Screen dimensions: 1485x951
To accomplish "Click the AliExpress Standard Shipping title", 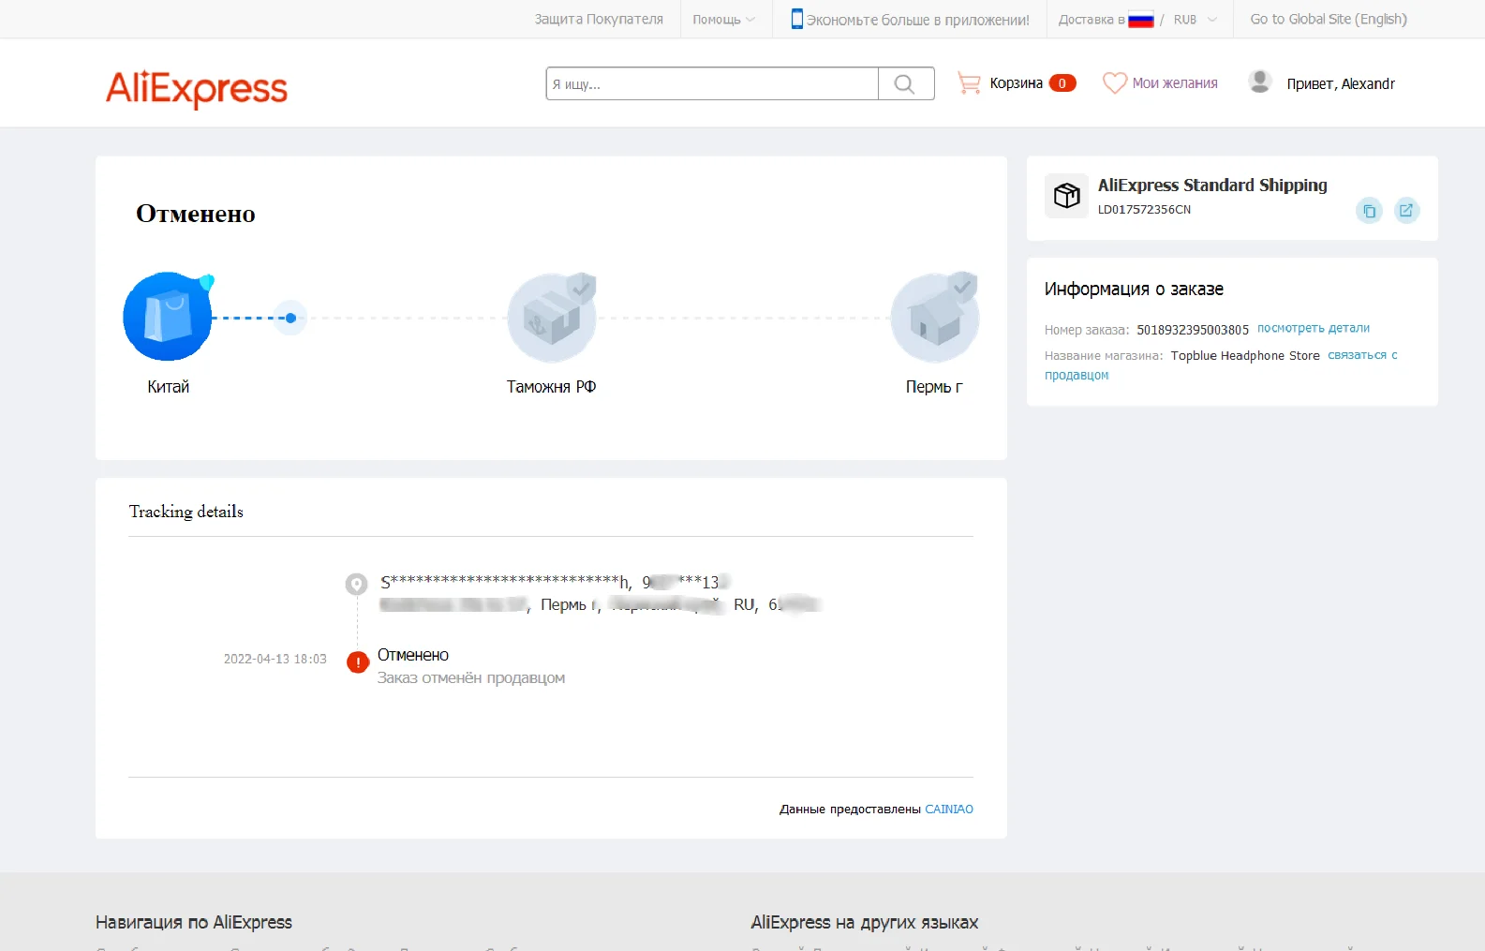I will (x=1212, y=186).
